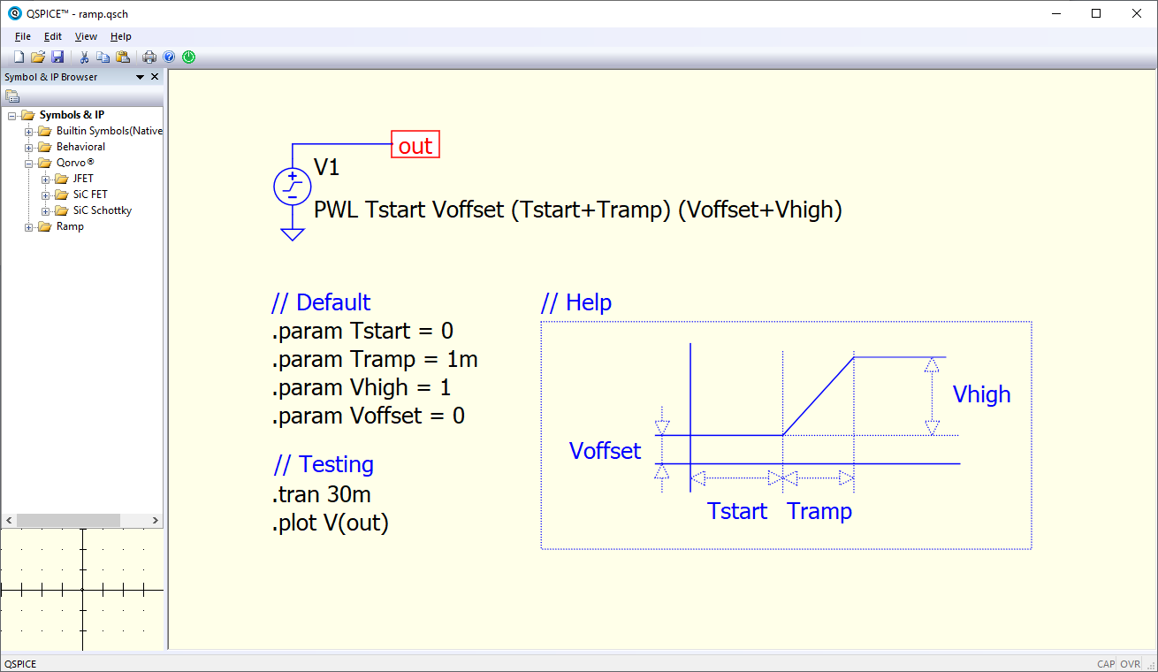
Task: Open the Edit menu
Action: point(53,36)
